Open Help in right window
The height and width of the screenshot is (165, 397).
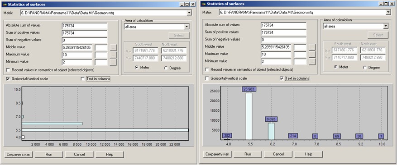coord(309,154)
